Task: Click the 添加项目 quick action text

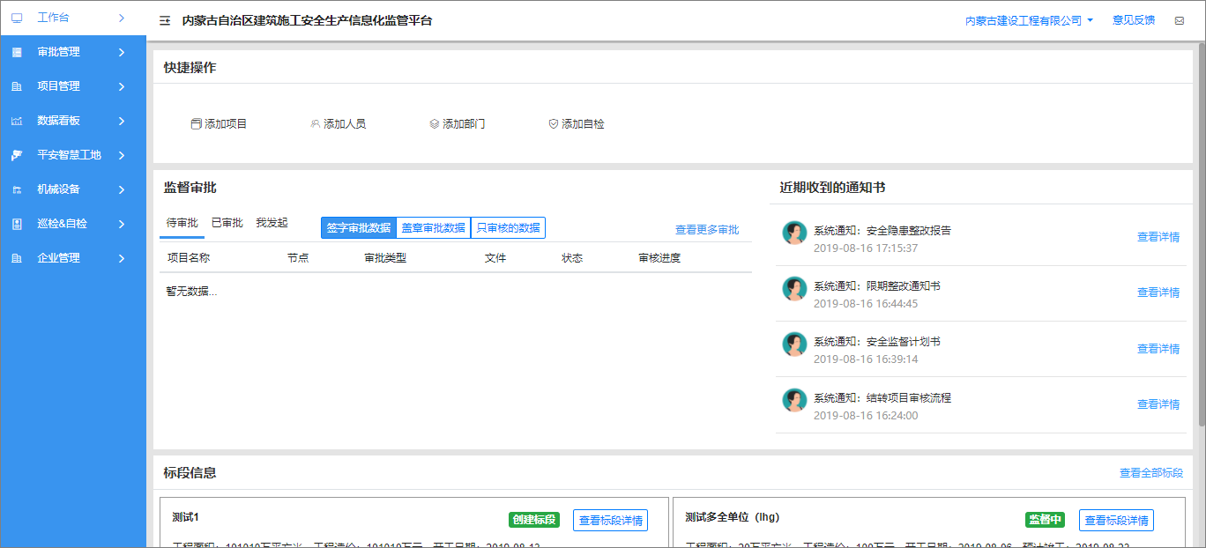Action: click(x=226, y=124)
